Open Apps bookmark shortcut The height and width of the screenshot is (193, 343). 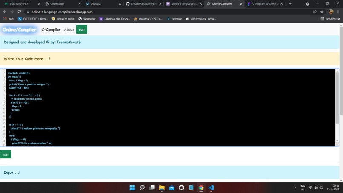(9, 19)
